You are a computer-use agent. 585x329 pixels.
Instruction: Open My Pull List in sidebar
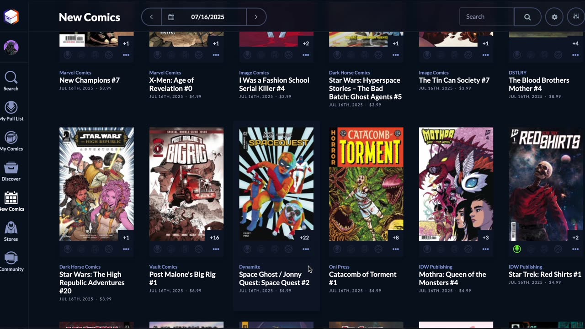click(11, 111)
